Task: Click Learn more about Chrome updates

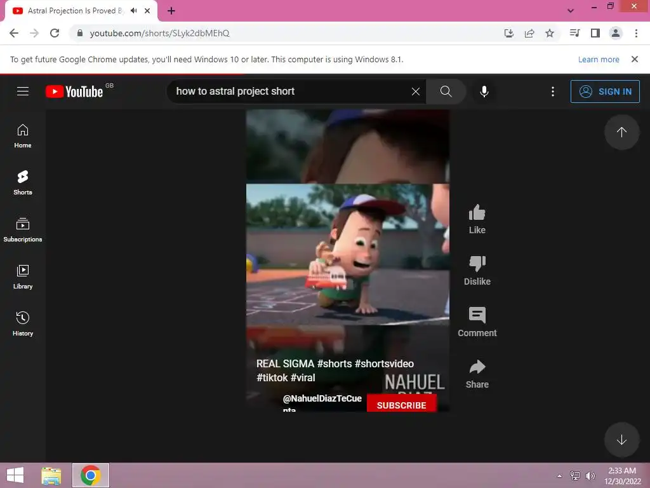Action: pyautogui.click(x=599, y=59)
